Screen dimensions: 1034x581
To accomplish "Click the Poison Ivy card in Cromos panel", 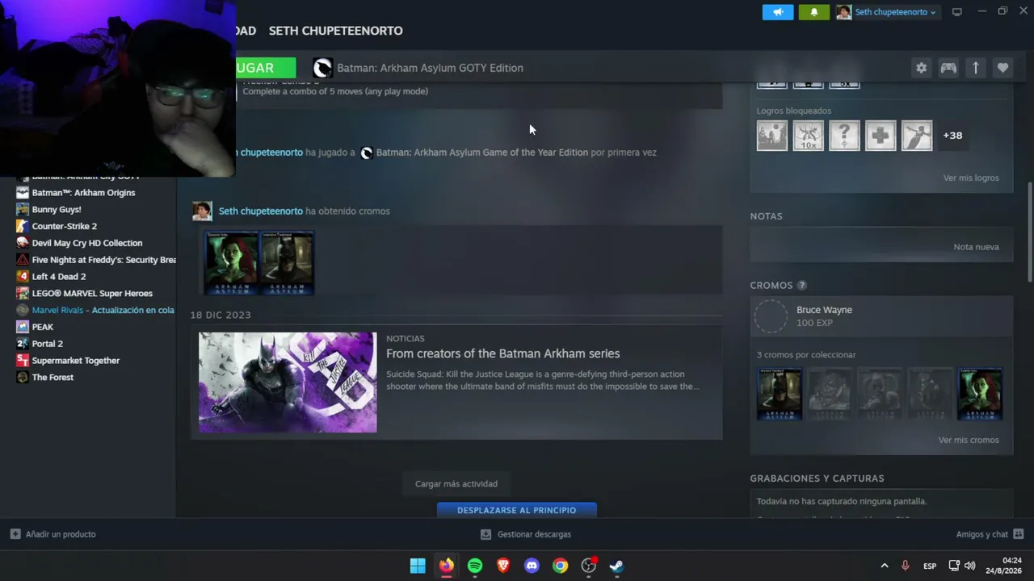I will [x=980, y=395].
